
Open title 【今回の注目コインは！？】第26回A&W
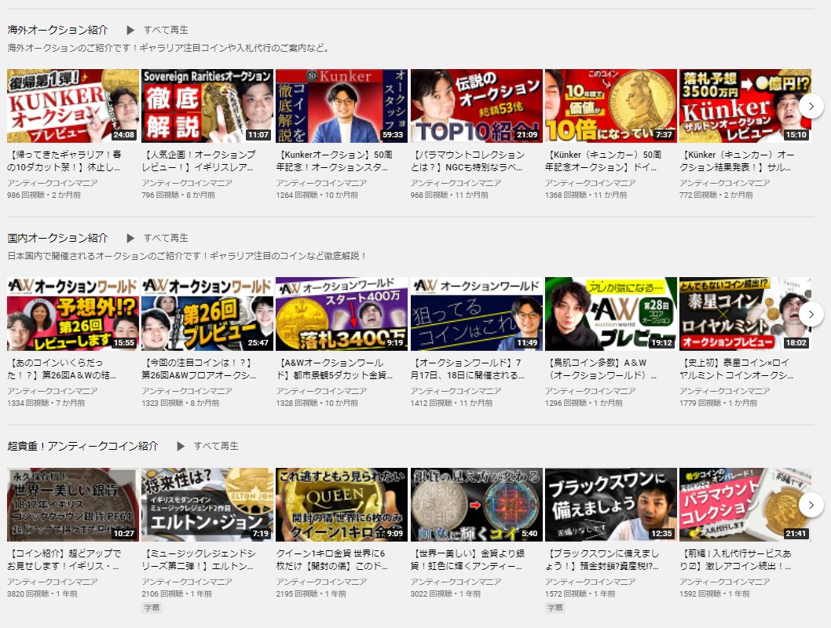click(x=199, y=369)
